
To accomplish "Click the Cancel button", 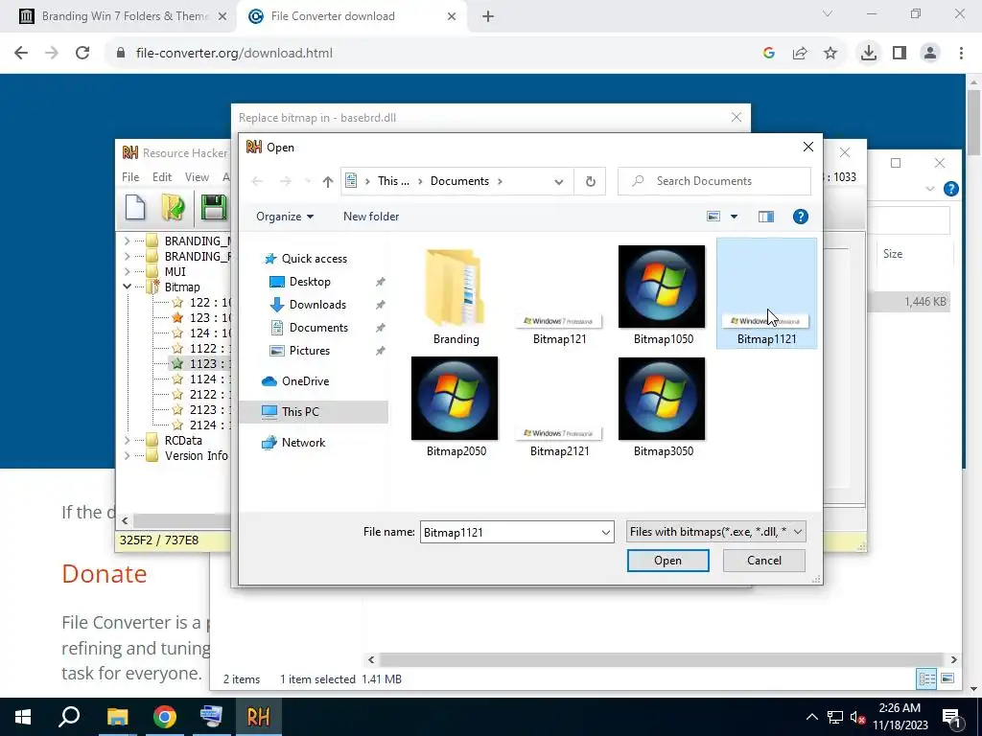I will coord(764,561).
